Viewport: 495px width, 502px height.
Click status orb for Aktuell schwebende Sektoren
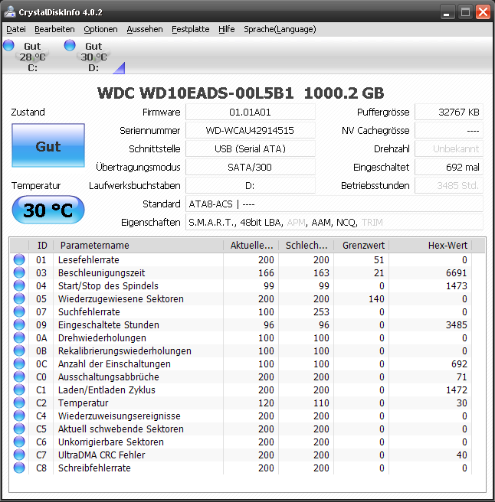pyautogui.click(x=19, y=429)
